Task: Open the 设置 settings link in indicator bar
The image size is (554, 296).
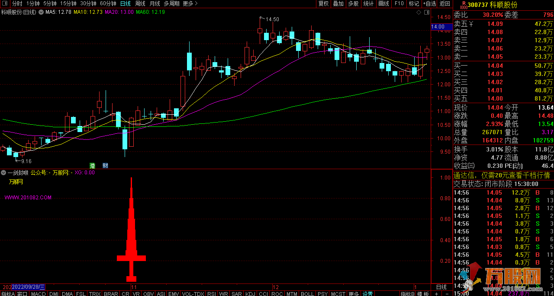Action: click(x=367, y=293)
